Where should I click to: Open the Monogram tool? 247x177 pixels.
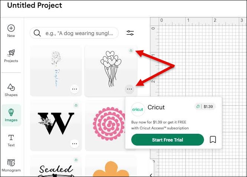[11, 163]
